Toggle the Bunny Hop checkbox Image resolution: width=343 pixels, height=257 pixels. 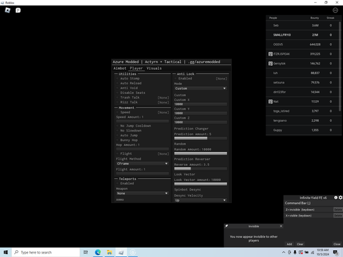point(117,140)
